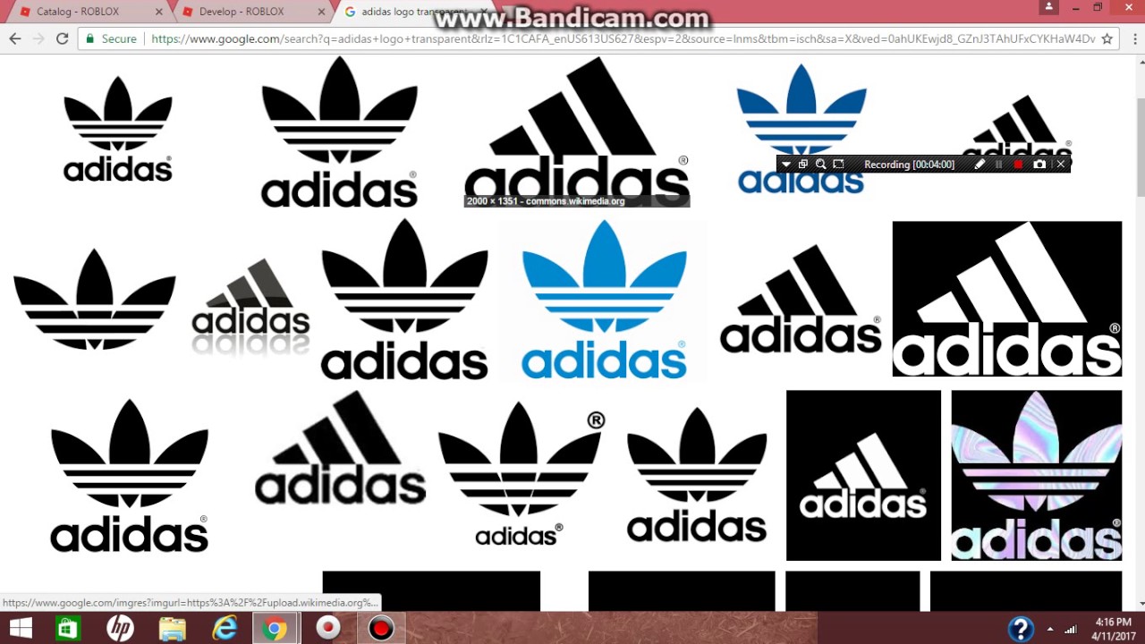The image size is (1145, 644).
Task: Choose the Bandicam rectangle area select icon
Action: [838, 165]
